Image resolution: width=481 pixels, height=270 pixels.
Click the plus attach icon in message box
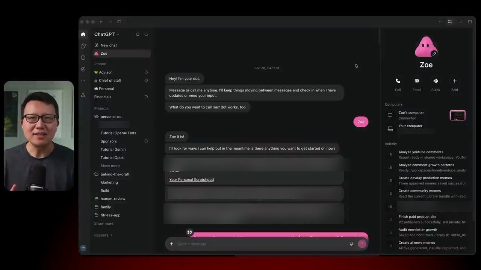pos(171,244)
